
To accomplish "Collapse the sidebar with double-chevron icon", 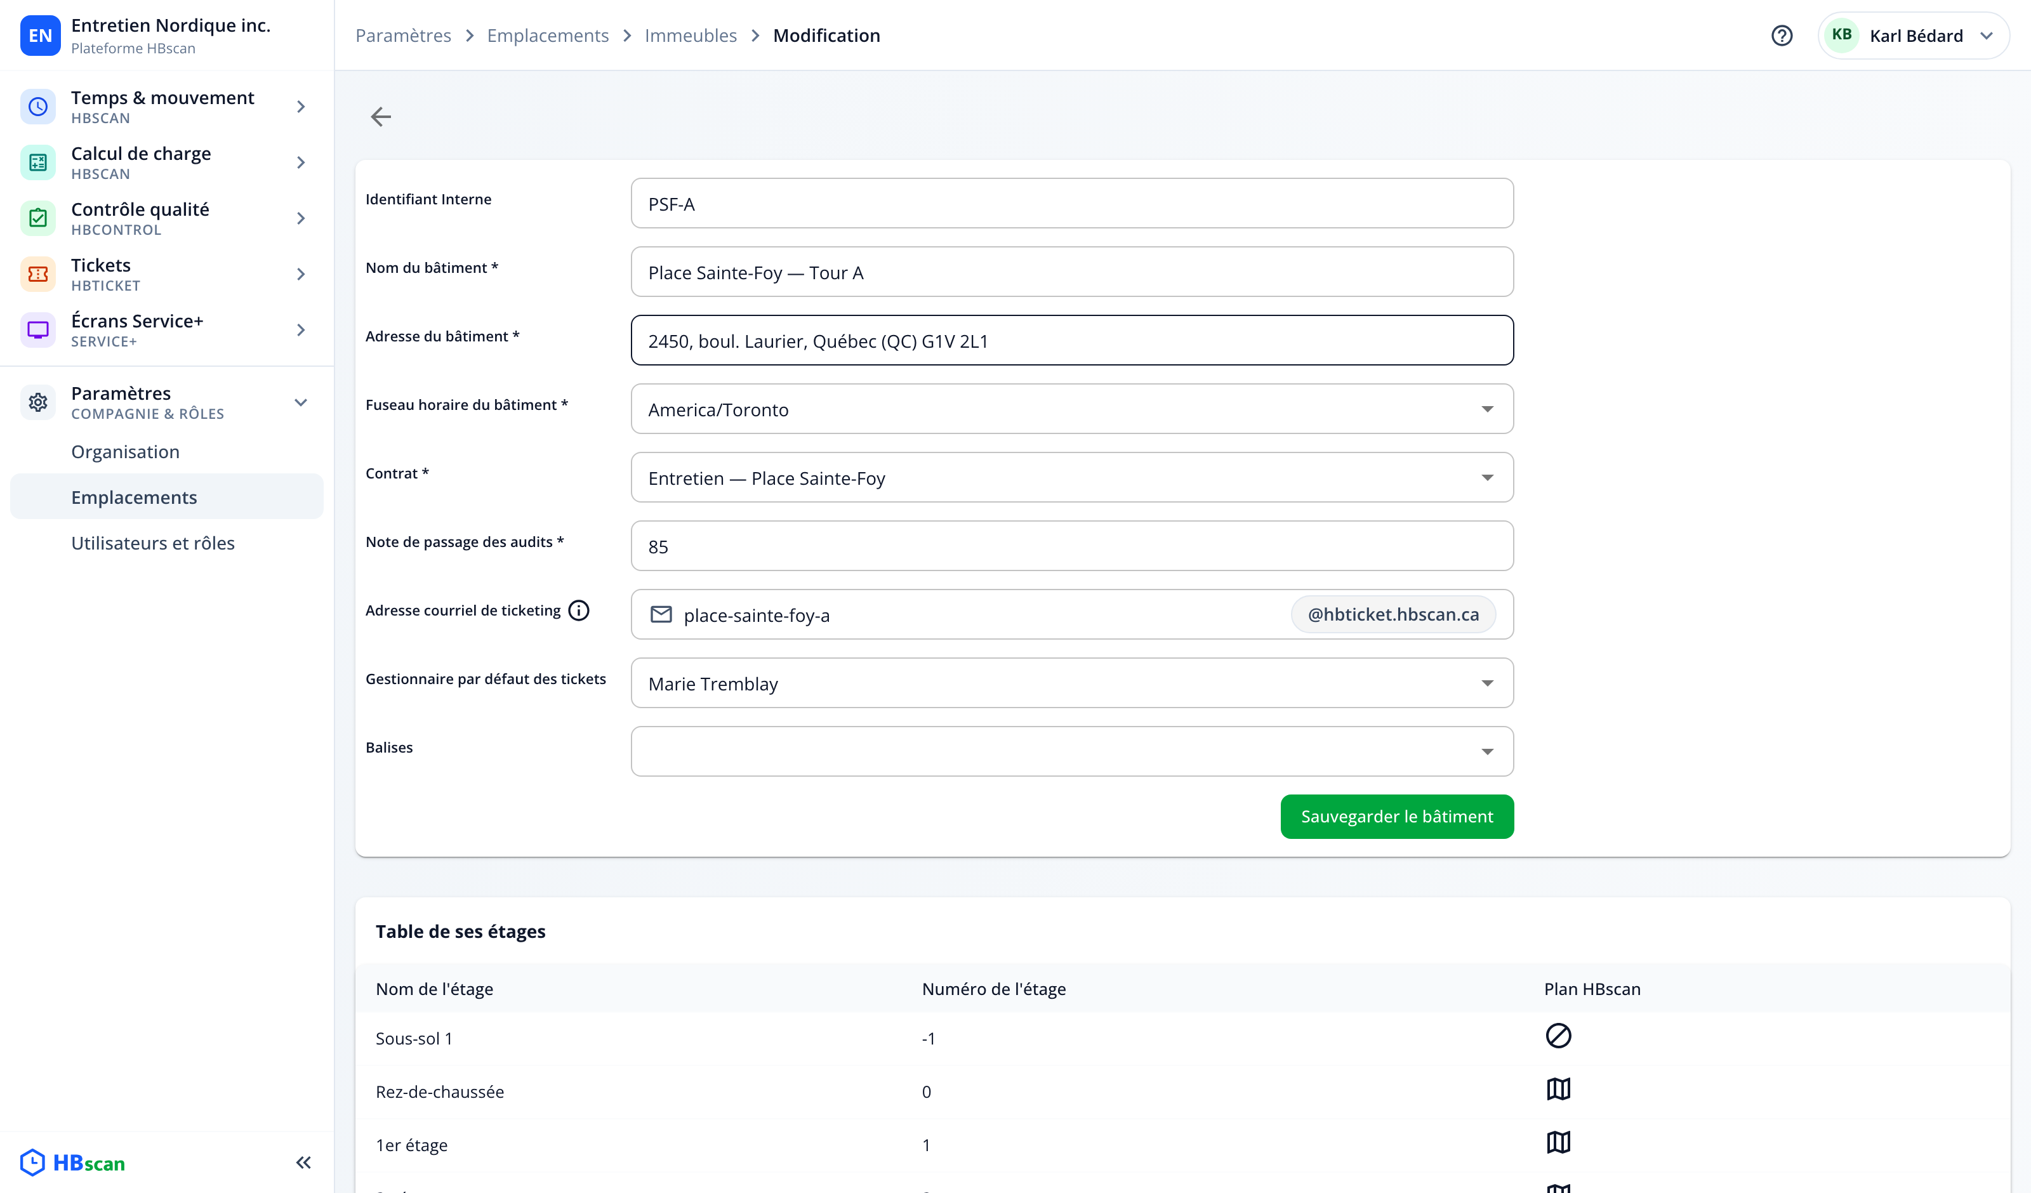I will 303,1163.
